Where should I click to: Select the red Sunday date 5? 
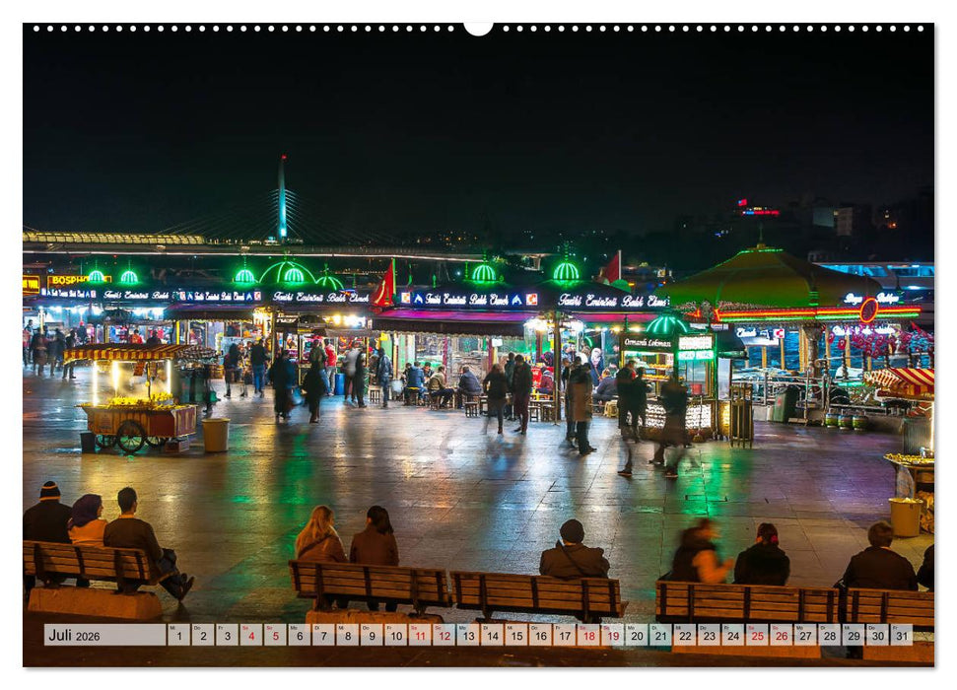[x=276, y=638]
